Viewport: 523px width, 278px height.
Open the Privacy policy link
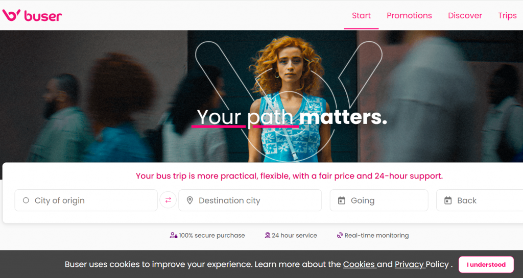tap(410, 264)
